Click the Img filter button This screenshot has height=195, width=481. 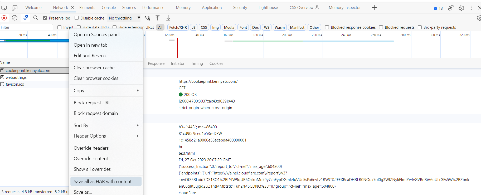tap(215, 27)
